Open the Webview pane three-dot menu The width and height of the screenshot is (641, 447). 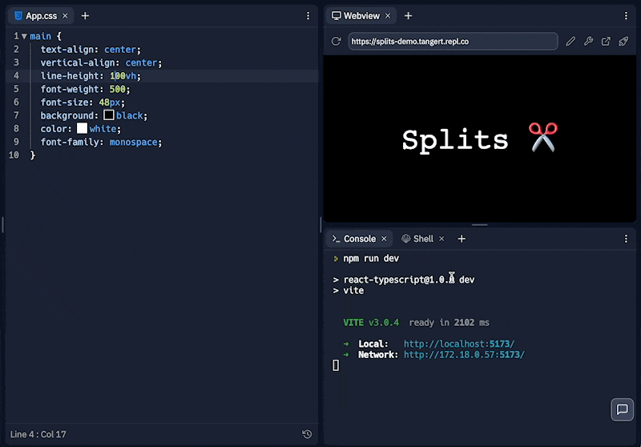627,16
